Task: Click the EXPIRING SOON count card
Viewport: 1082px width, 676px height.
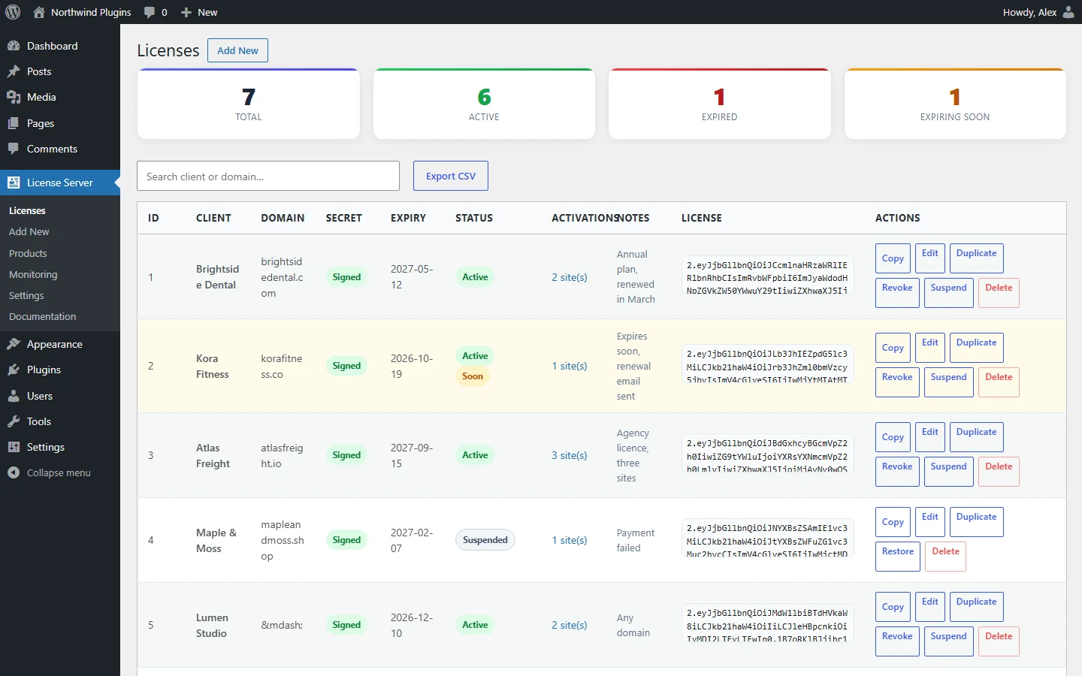Action: click(x=955, y=104)
